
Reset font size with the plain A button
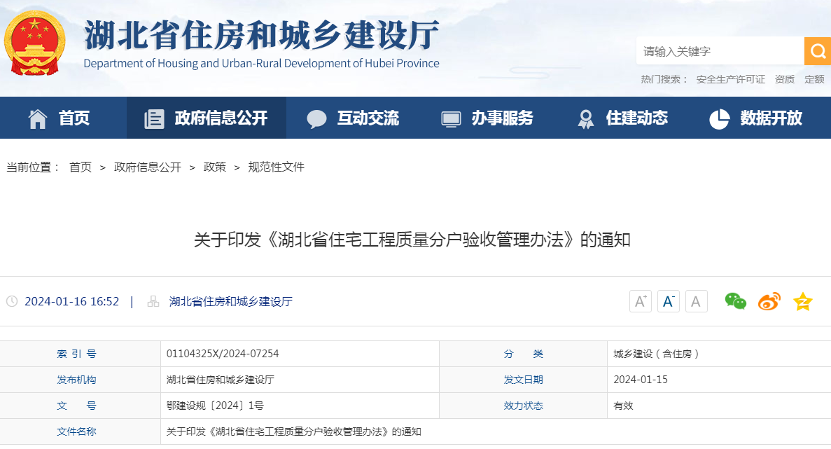tap(696, 301)
